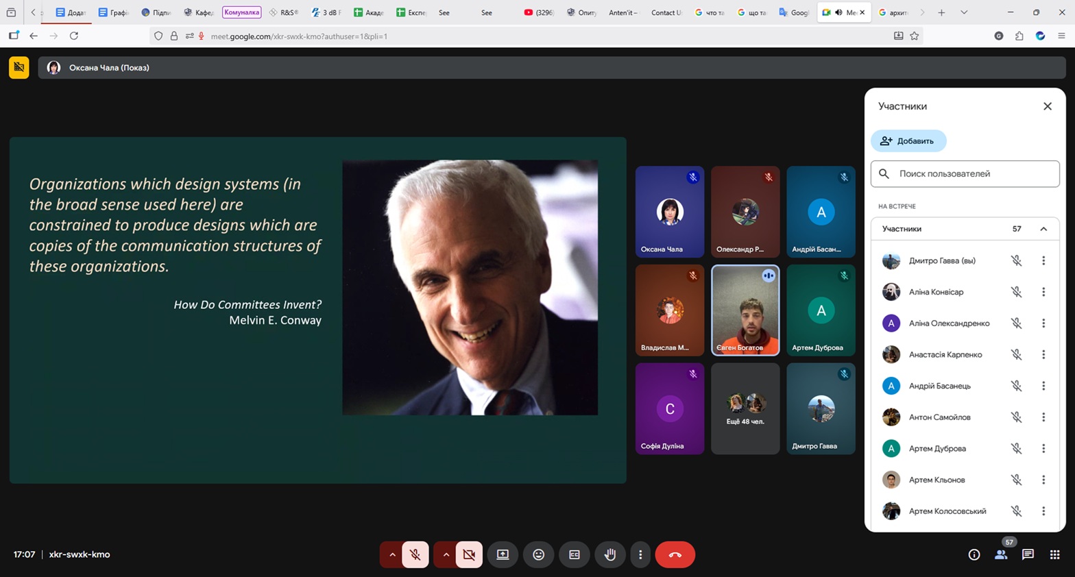Image resolution: width=1075 pixels, height=577 pixels.
Task: Open meeting details info icon
Action: point(974,554)
